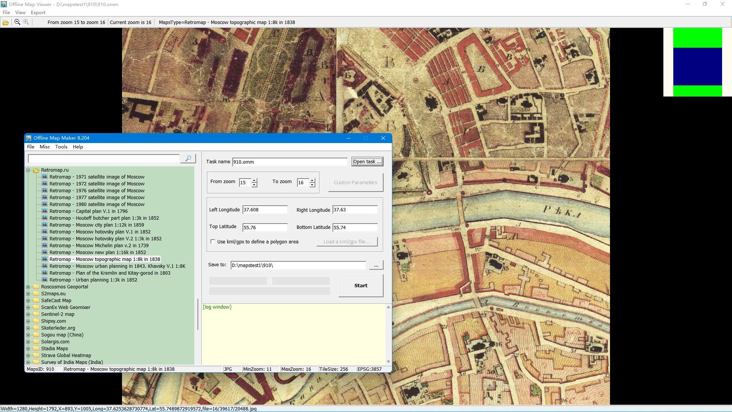Expand the Sentinel-2 map node
Image resolution: width=732 pixels, height=412 pixels.
[x=28, y=314]
